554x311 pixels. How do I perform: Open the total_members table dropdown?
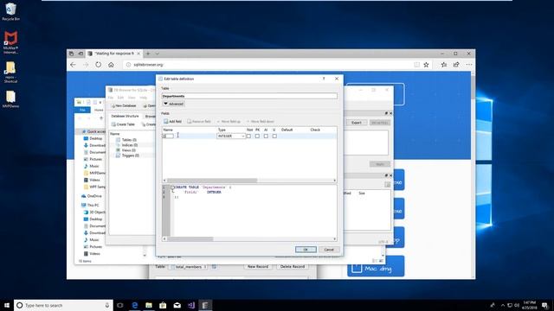click(x=189, y=267)
